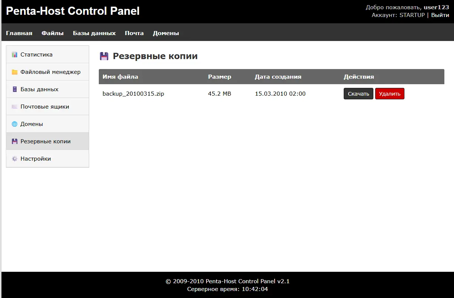
Task: Open Главная in the top navigation
Action: (x=19, y=33)
